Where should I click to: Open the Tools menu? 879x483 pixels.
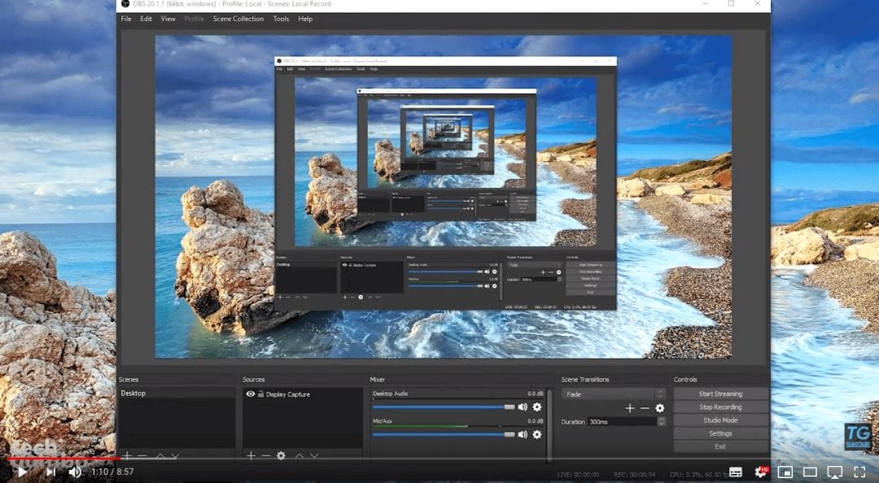click(x=281, y=19)
